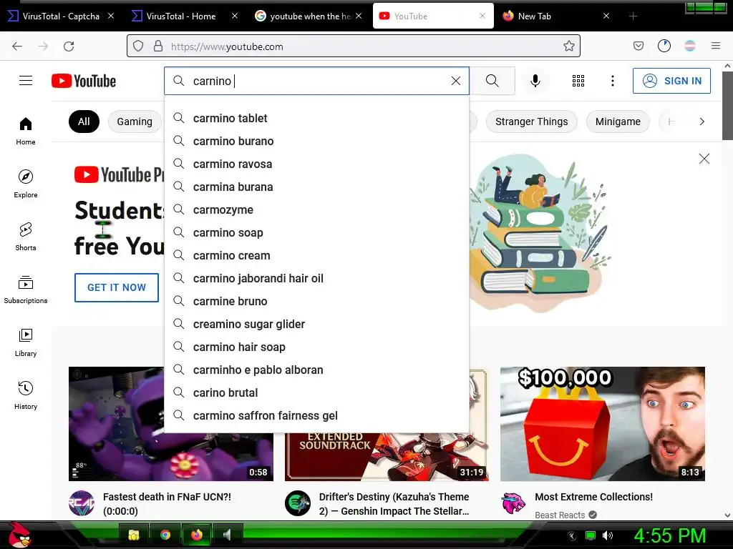Select the Gaming filter chip

135,122
